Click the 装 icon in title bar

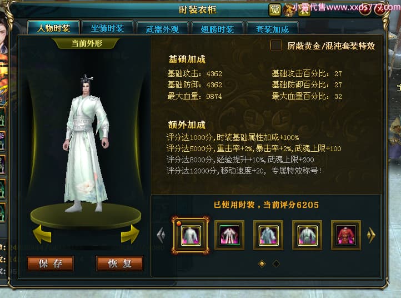pyautogui.click(x=304, y=10)
